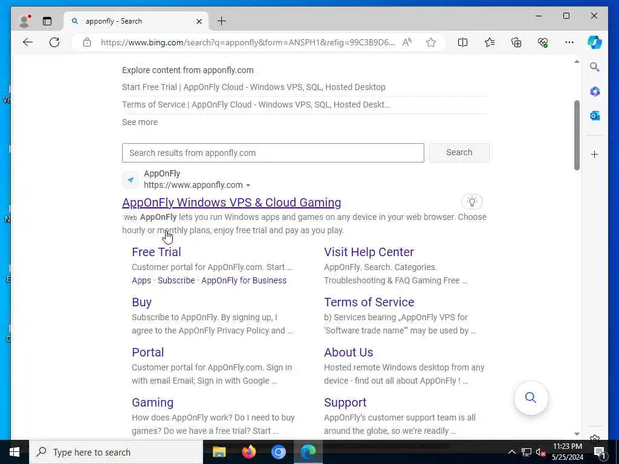Open Terms of Service explore link
Image resolution: width=619 pixels, height=464 pixels.
[x=256, y=105]
